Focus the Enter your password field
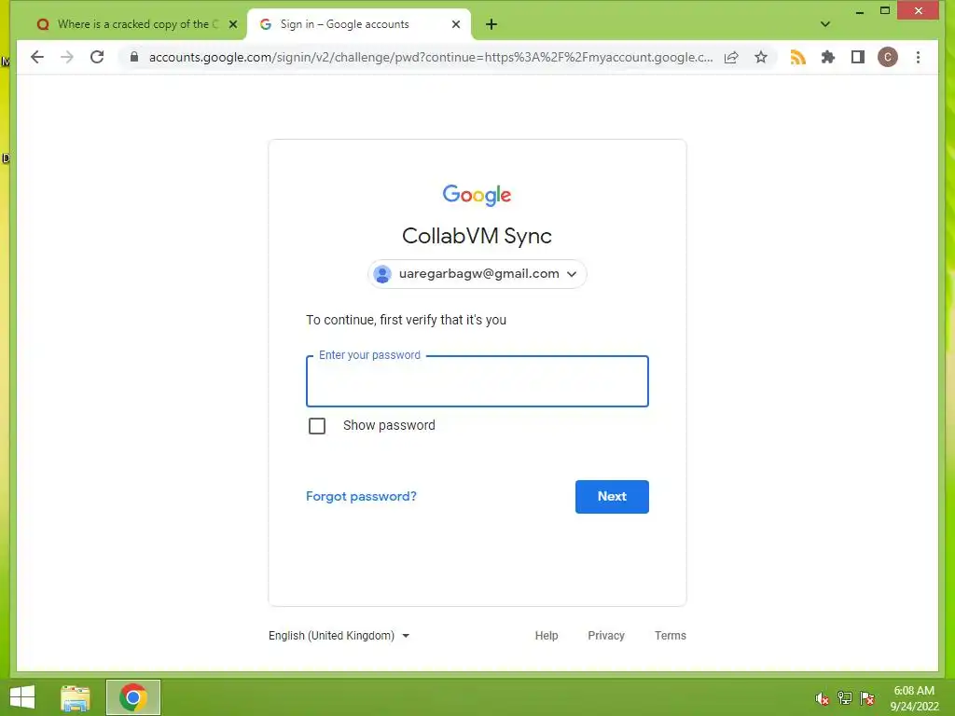 (477, 381)
